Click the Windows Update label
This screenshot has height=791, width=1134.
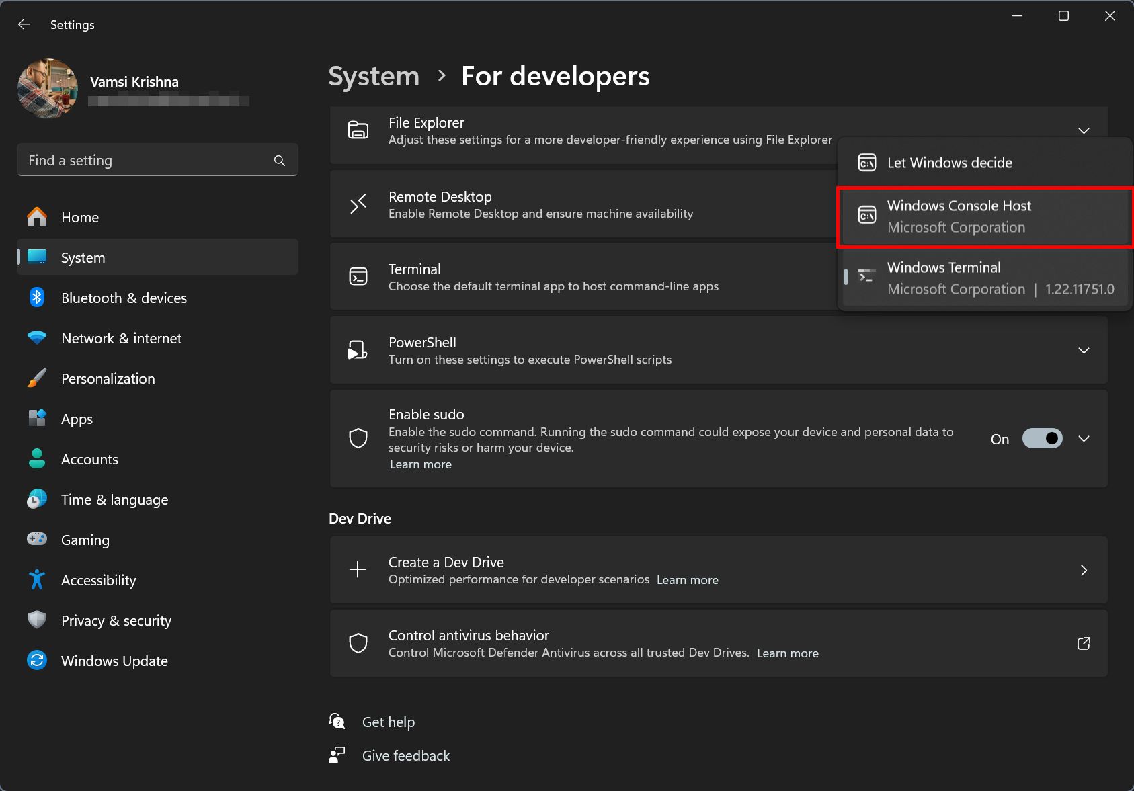pyautogui.click(x=114, y=661)
